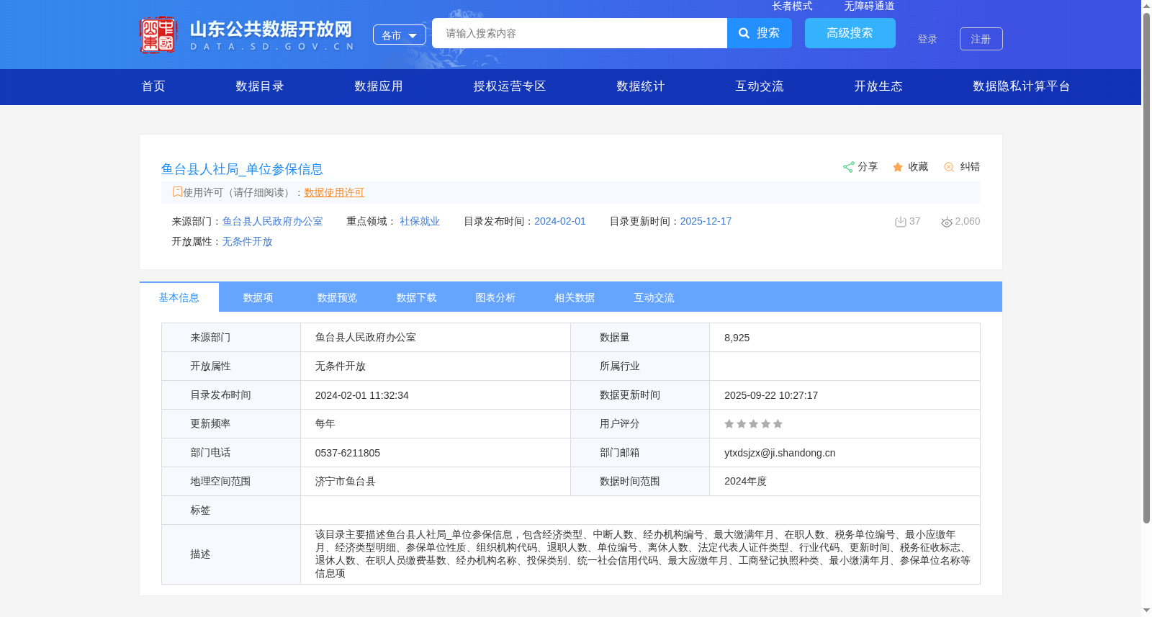Open 数据目录 navigation item
The image size is (1152, 617).
tap(260, 86)
